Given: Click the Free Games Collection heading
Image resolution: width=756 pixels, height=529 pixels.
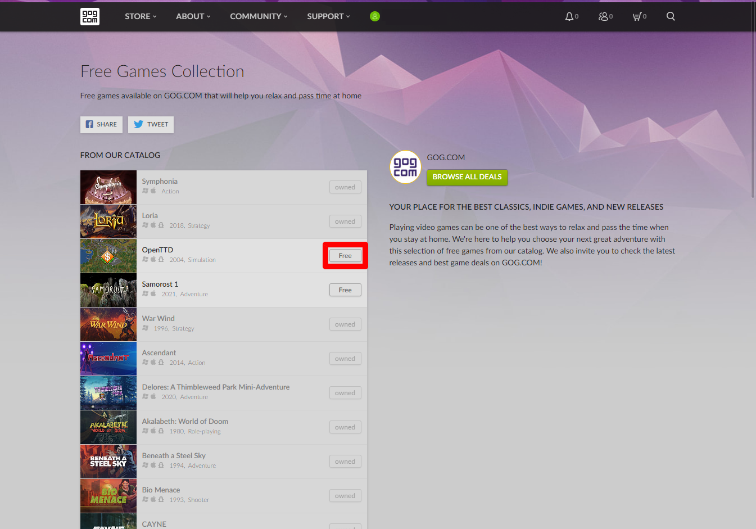Looking at the screenshot, I should [162, 71].
